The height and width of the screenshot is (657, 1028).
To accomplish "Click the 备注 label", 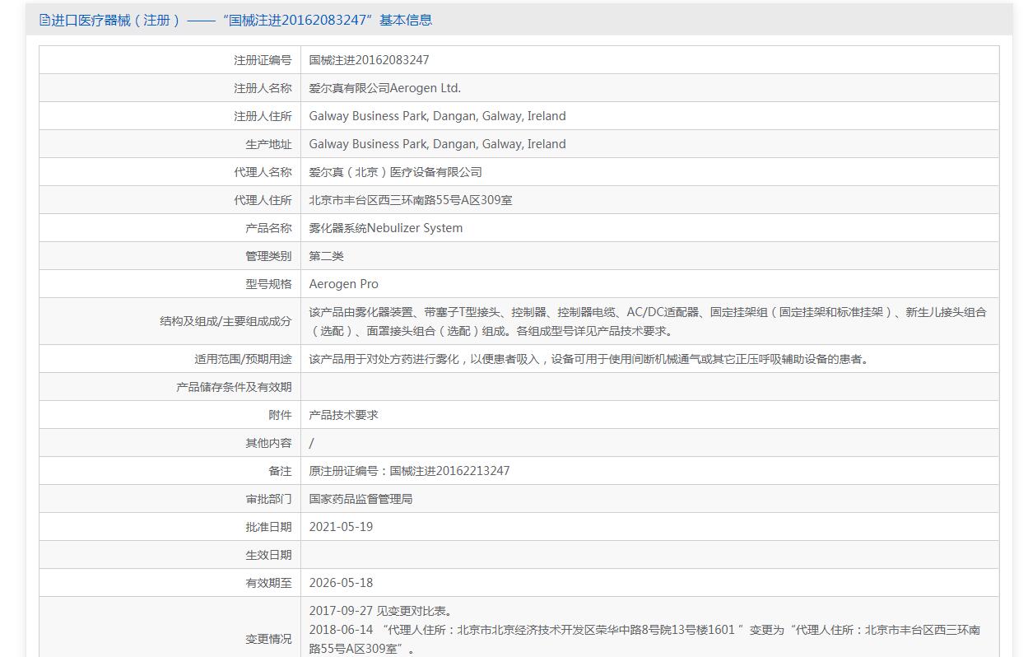I will 280,471.
